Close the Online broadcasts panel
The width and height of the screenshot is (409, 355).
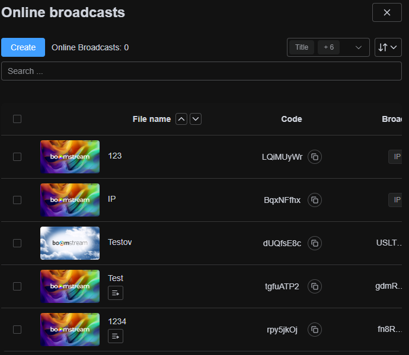(x=387, y=12)
